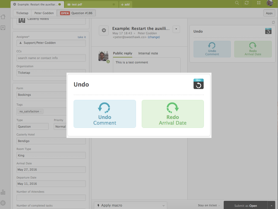Click the CCs search input field
The height and width of the screenshot is (209, 278).
pos(51,58)
